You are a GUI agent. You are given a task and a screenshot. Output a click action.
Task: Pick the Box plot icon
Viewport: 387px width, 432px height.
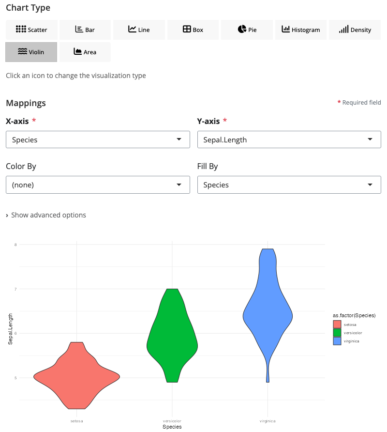[x=193, y=30]
